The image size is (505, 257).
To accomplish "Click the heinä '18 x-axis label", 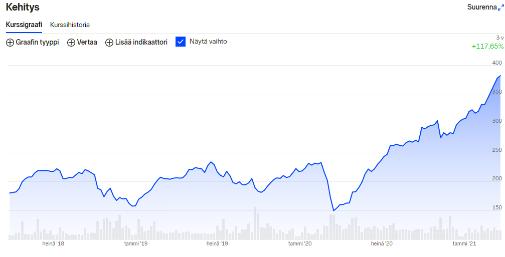I will (x=54, y=244).
